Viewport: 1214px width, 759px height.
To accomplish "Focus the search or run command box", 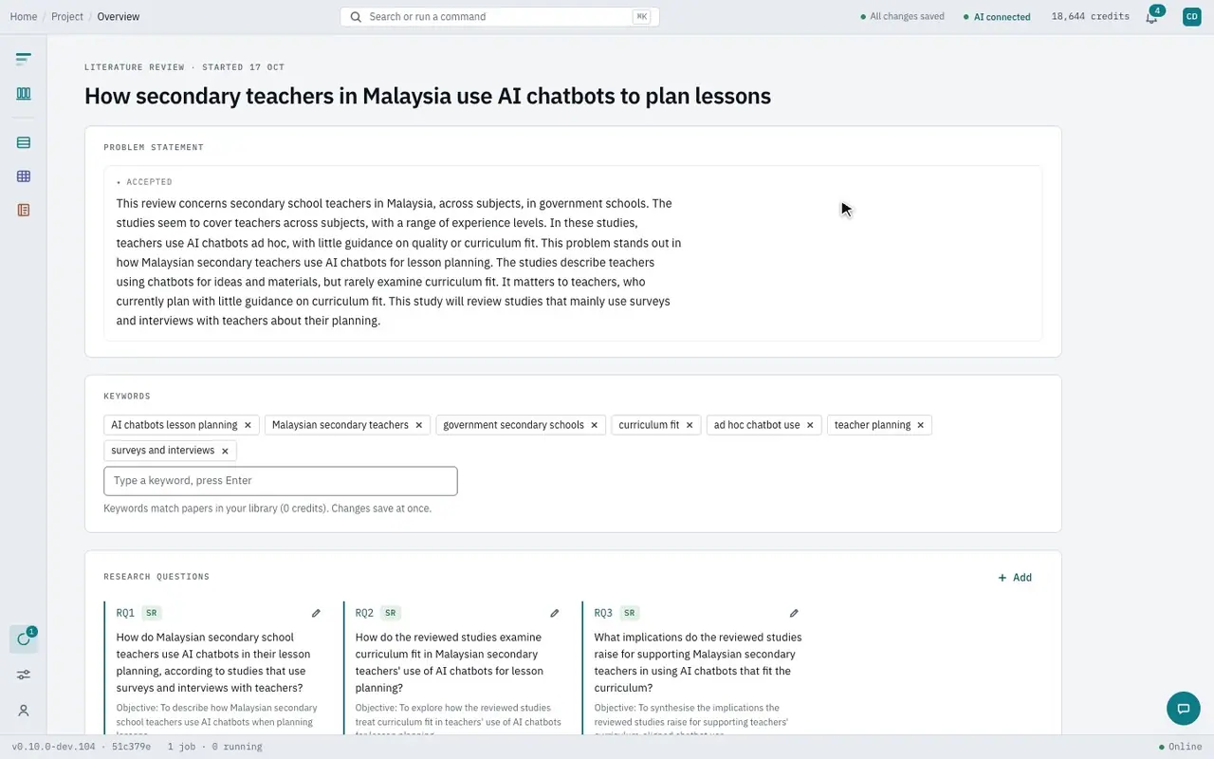I will tap(500, 16).
